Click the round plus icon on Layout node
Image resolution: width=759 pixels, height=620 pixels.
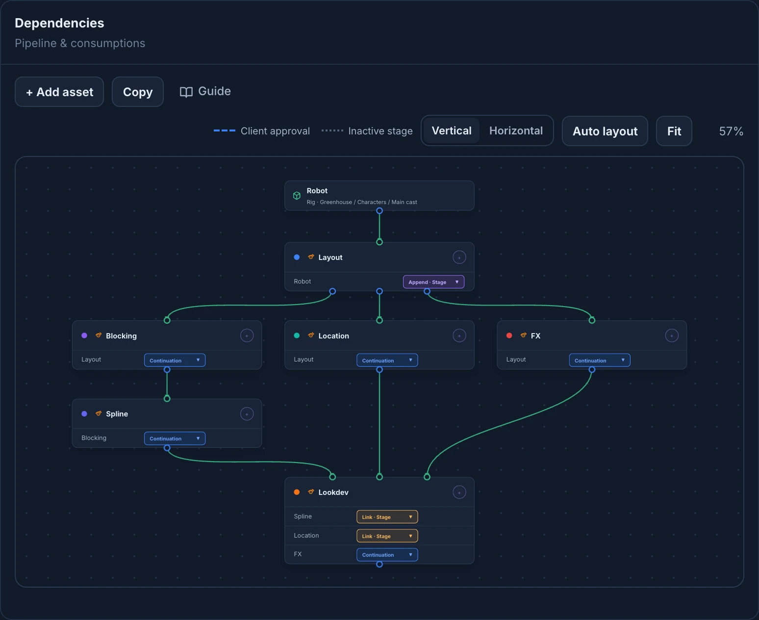(x=459, y=258)
